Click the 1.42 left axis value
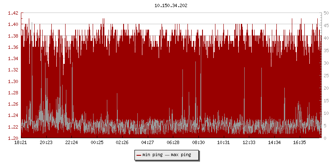This screenshot has width=334, height=167. 13,13
